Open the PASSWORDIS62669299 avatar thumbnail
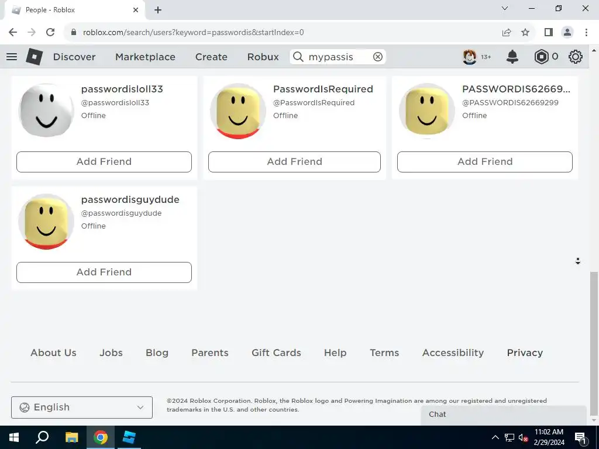Screen dimensions: 599x449 426,111
